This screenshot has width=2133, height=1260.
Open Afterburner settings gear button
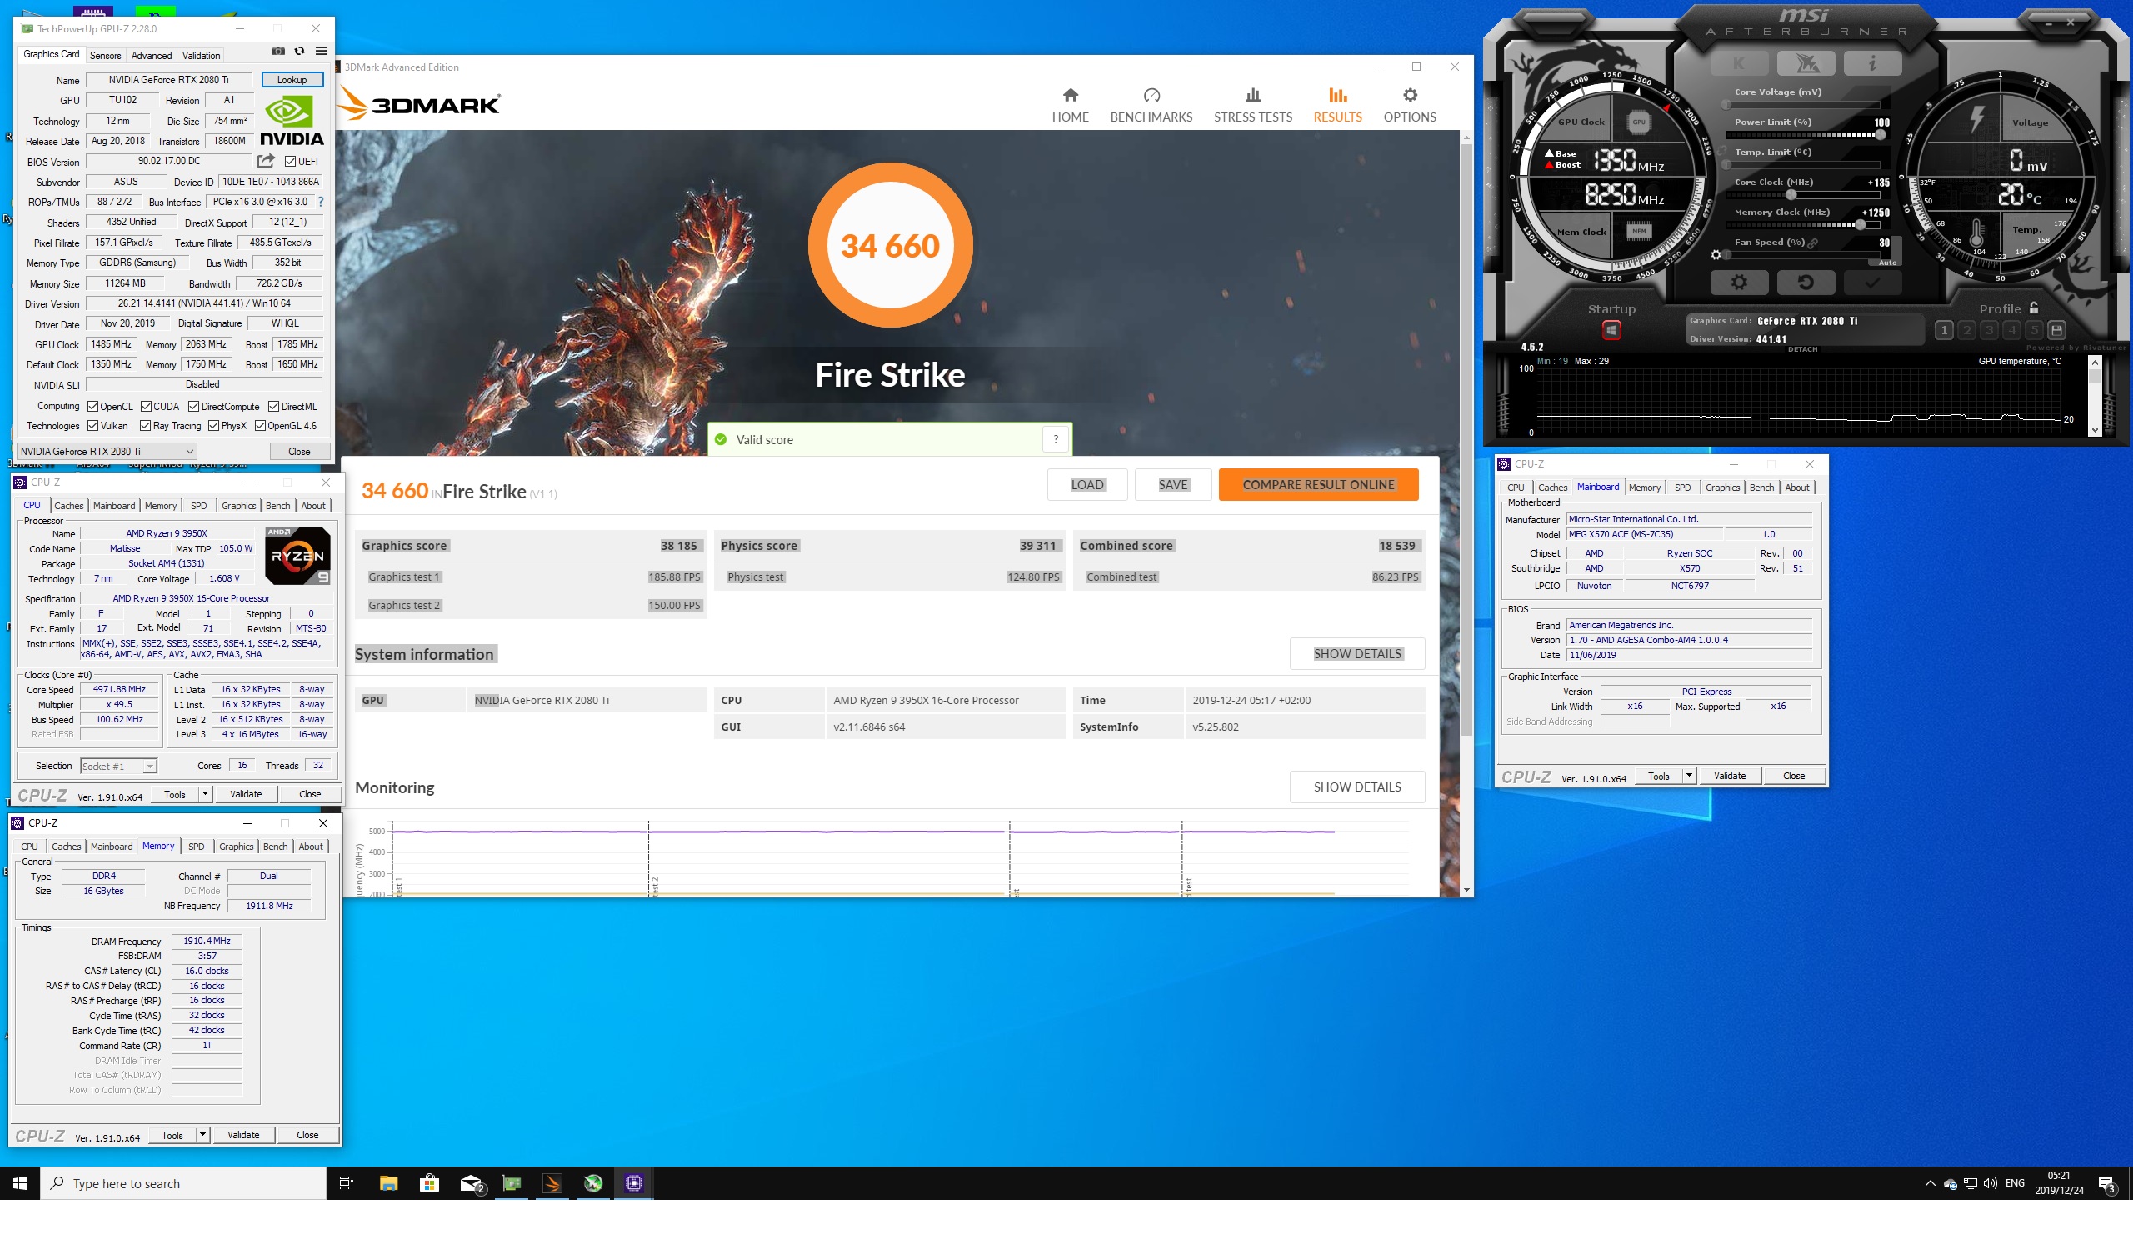1738,282
